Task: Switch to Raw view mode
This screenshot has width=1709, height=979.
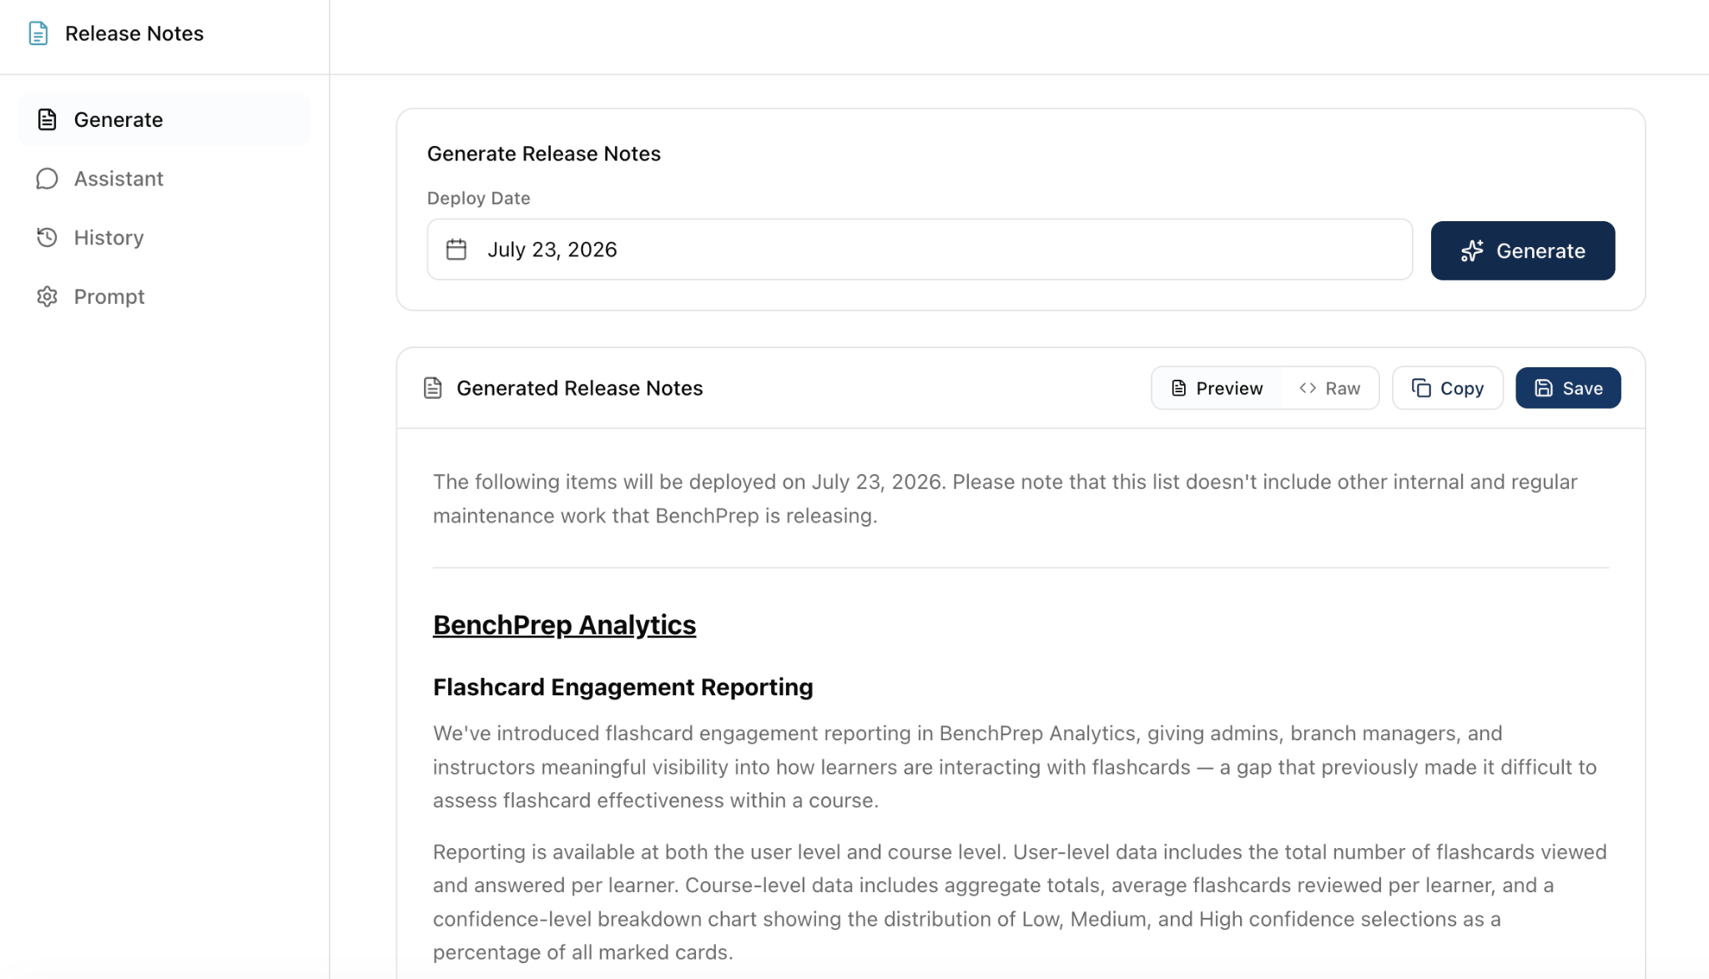Action: [1330, 388]
